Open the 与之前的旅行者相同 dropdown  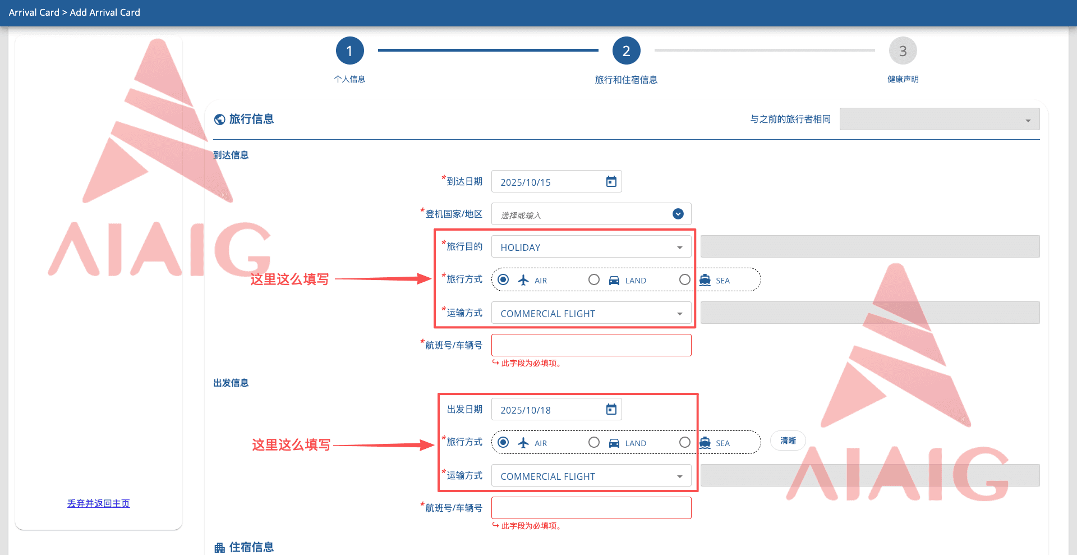940,119
